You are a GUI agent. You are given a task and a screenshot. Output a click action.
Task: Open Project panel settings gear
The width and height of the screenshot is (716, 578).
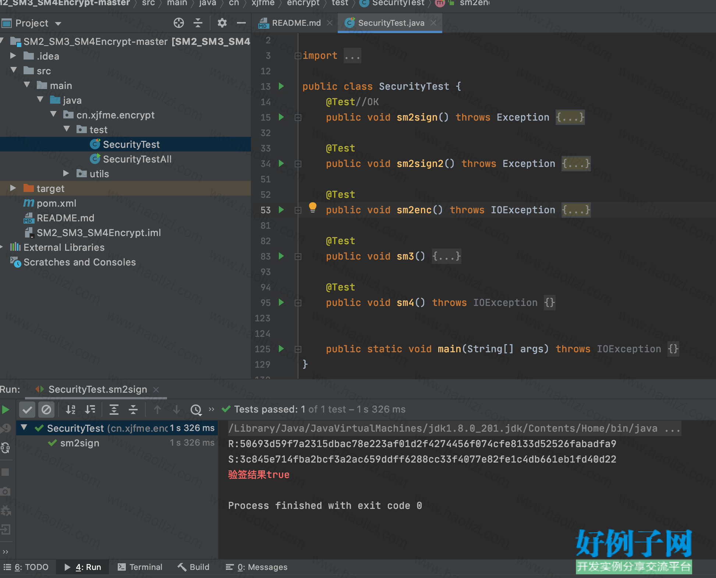pos(222,23)
